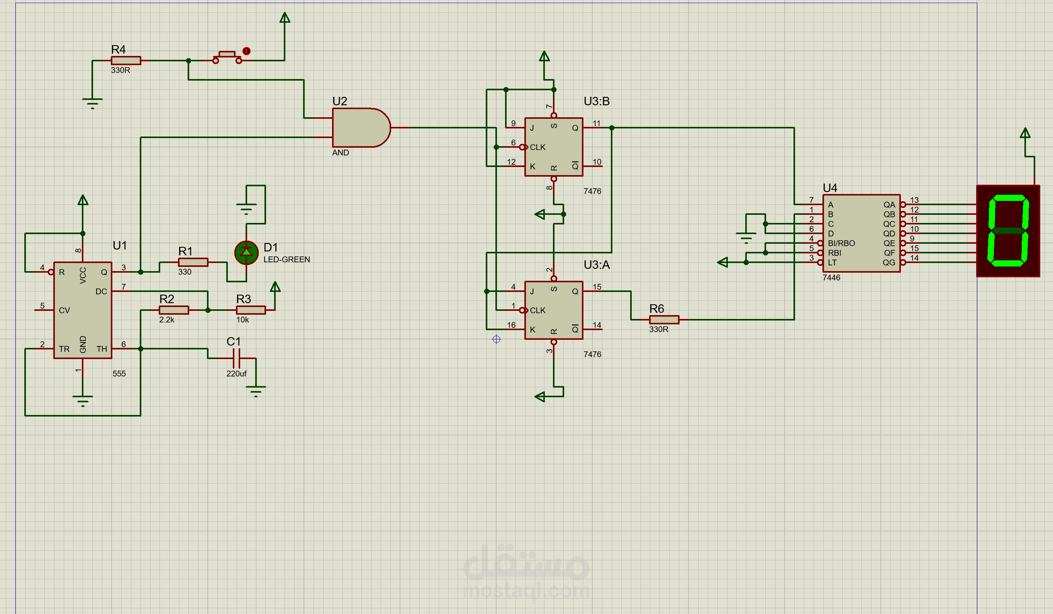Click the ground symbol below capacitor C1

[x=256, y=391]
